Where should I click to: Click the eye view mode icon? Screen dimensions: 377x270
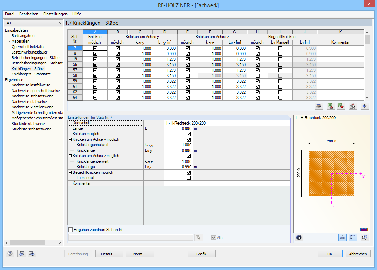[x=365, y=106]
